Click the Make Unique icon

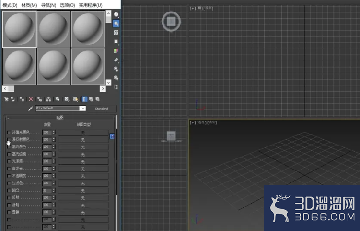pyautogui.click(x=48, y=99)
